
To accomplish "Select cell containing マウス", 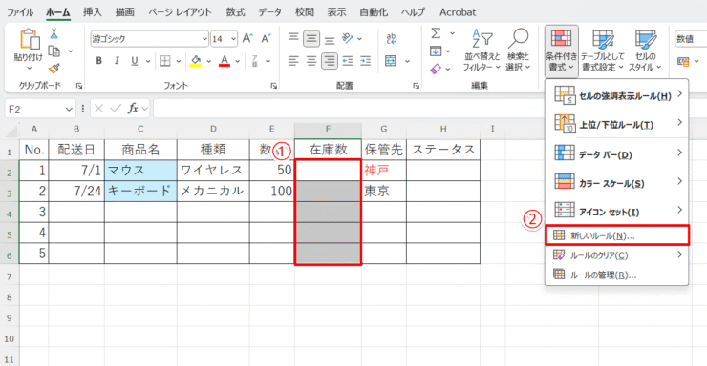I will (140, 170).
